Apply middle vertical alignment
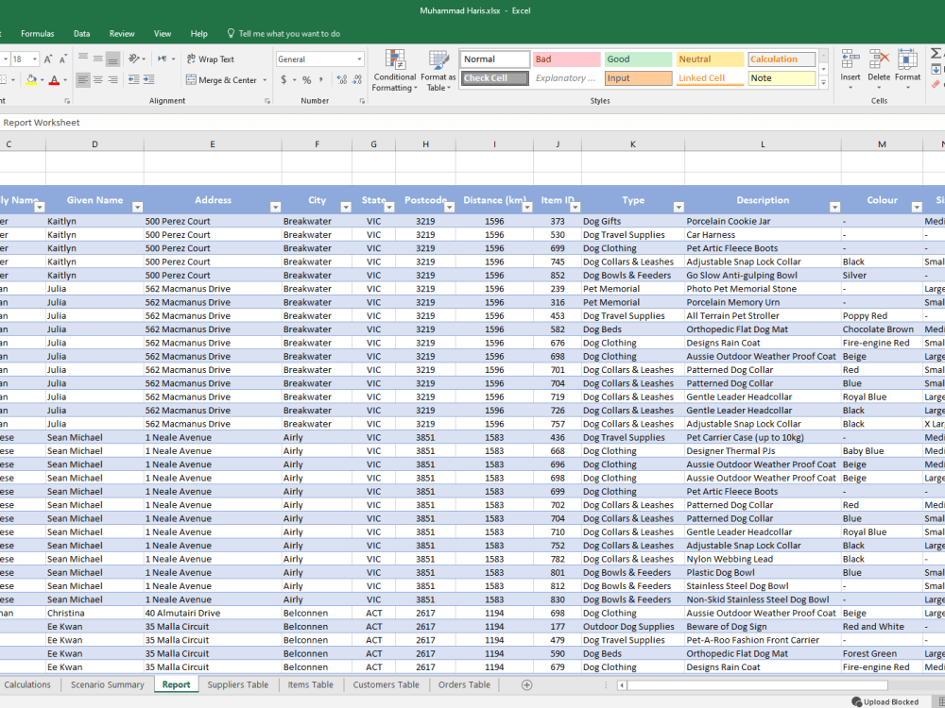The width and height of the screenshot is (945, 708). (x=97, y=59)
